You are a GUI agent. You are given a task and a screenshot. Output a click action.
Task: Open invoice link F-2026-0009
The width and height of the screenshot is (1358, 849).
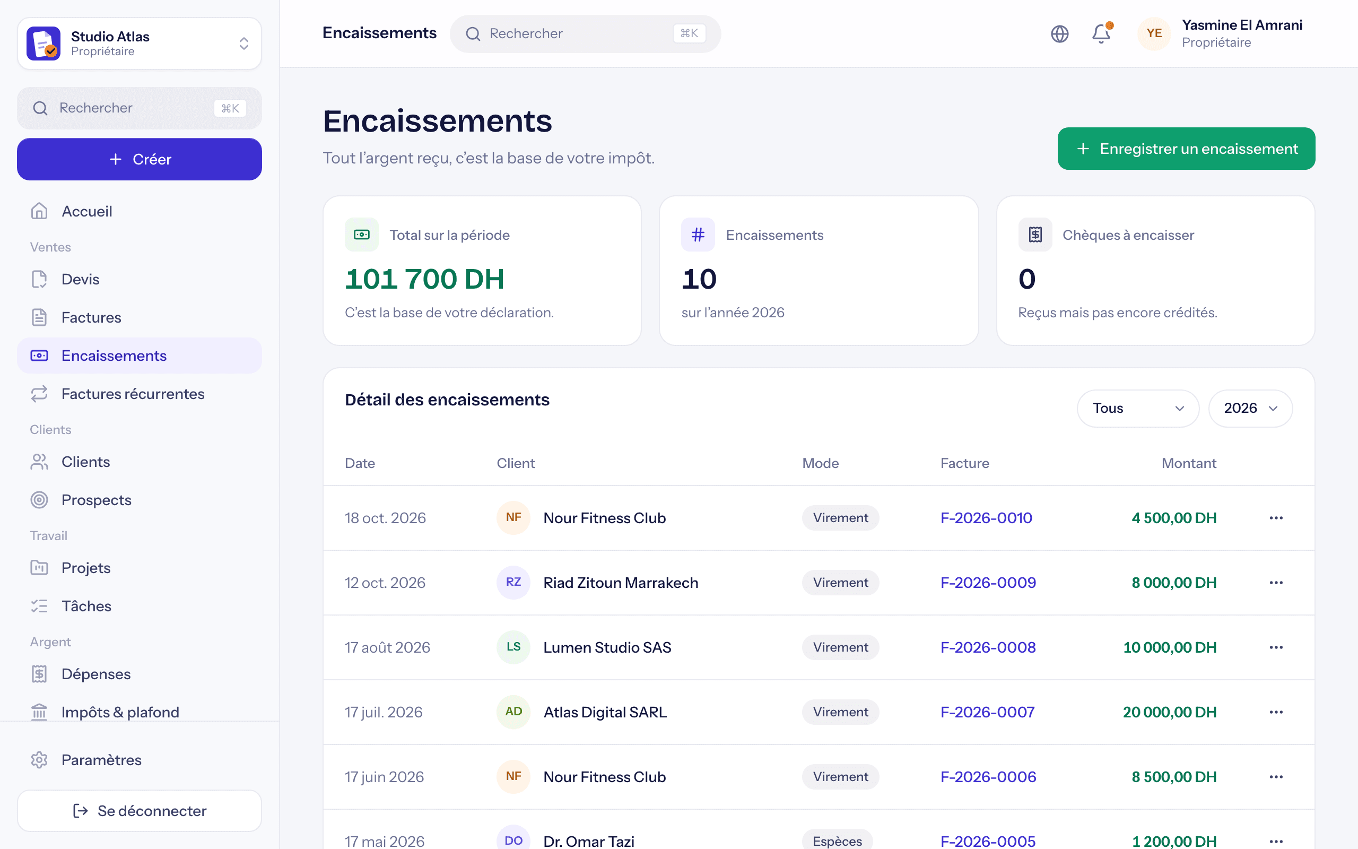[988, 582]
